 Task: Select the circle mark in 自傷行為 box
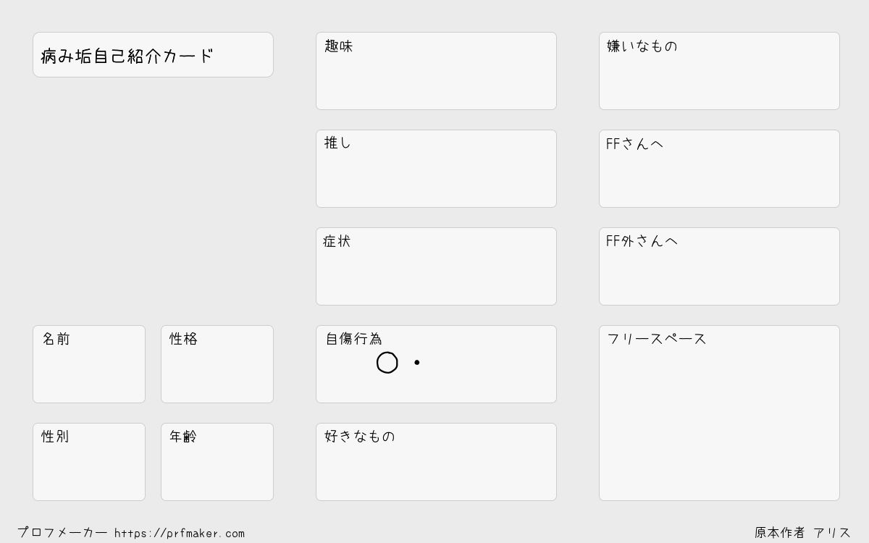coord(387,363)
